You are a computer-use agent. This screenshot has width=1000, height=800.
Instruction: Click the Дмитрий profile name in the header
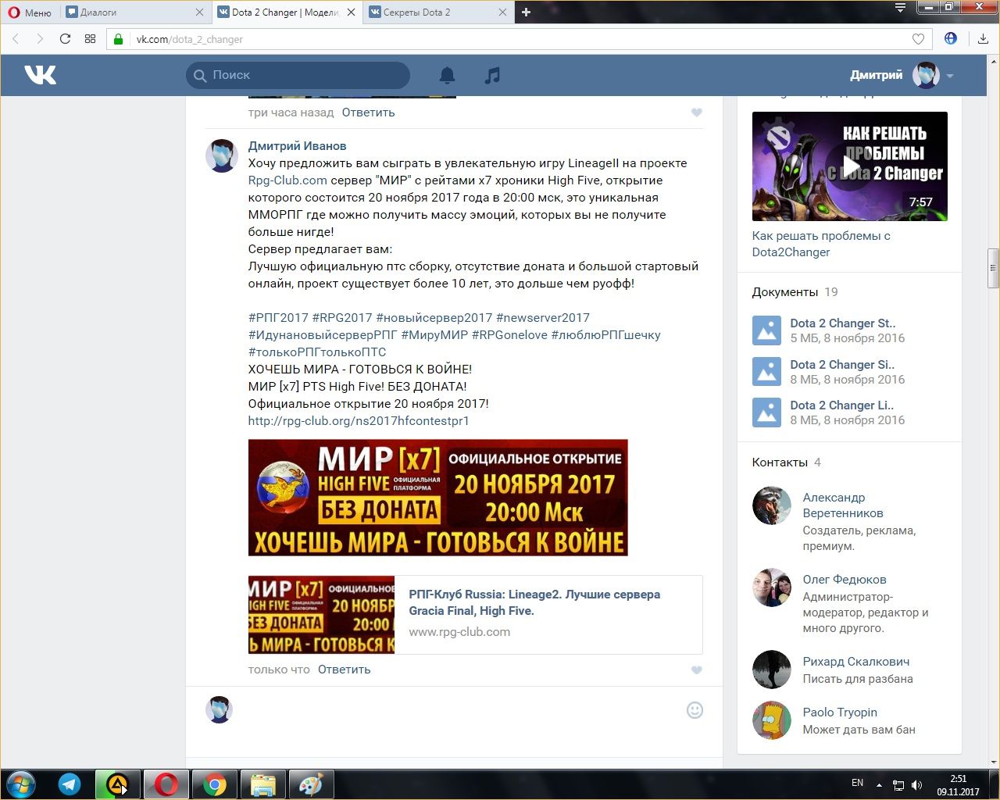[876, 75]
